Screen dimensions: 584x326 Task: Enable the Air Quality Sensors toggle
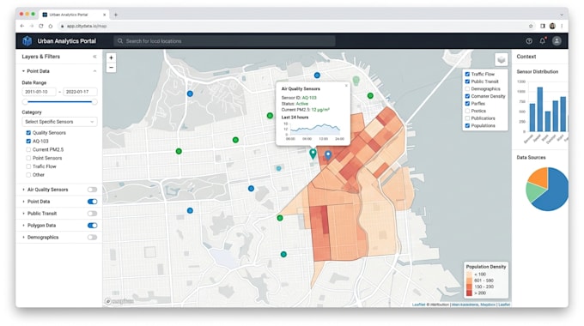click(x=92, y=190)
